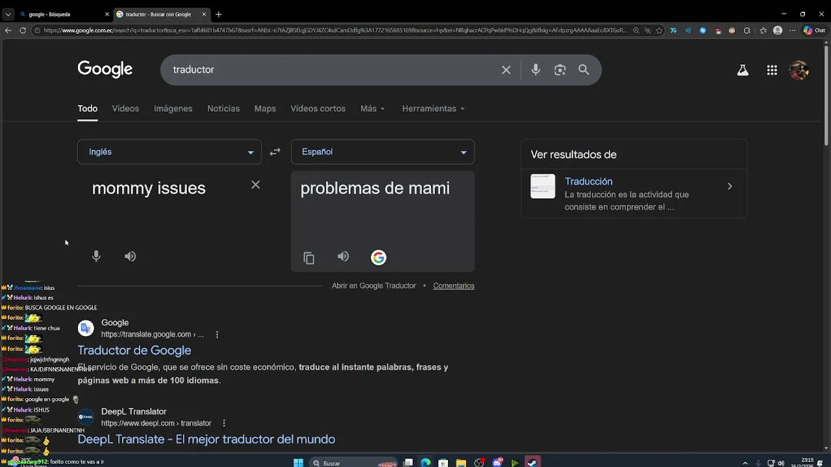Screen dimensions: 831x467
Task: Swap source and target languages
Action: coord(275,152)
